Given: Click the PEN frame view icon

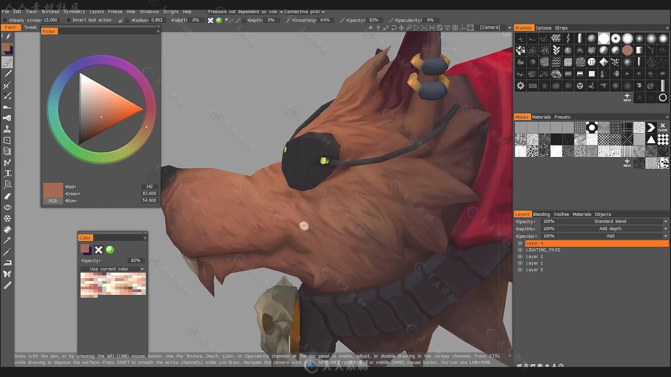Looking at the screenshot, I should point(432,28).
